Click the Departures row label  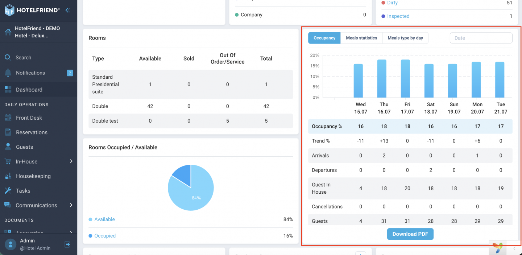pos(324,170)
